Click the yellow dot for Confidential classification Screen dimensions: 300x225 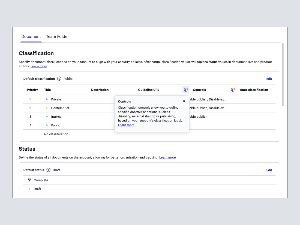pyautogui.click(x=47, y=108)
